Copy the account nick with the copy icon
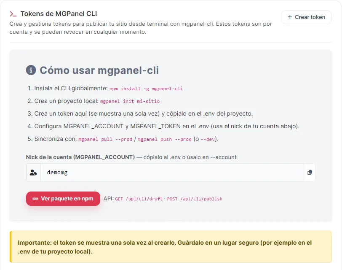 [x=310, y=173]
